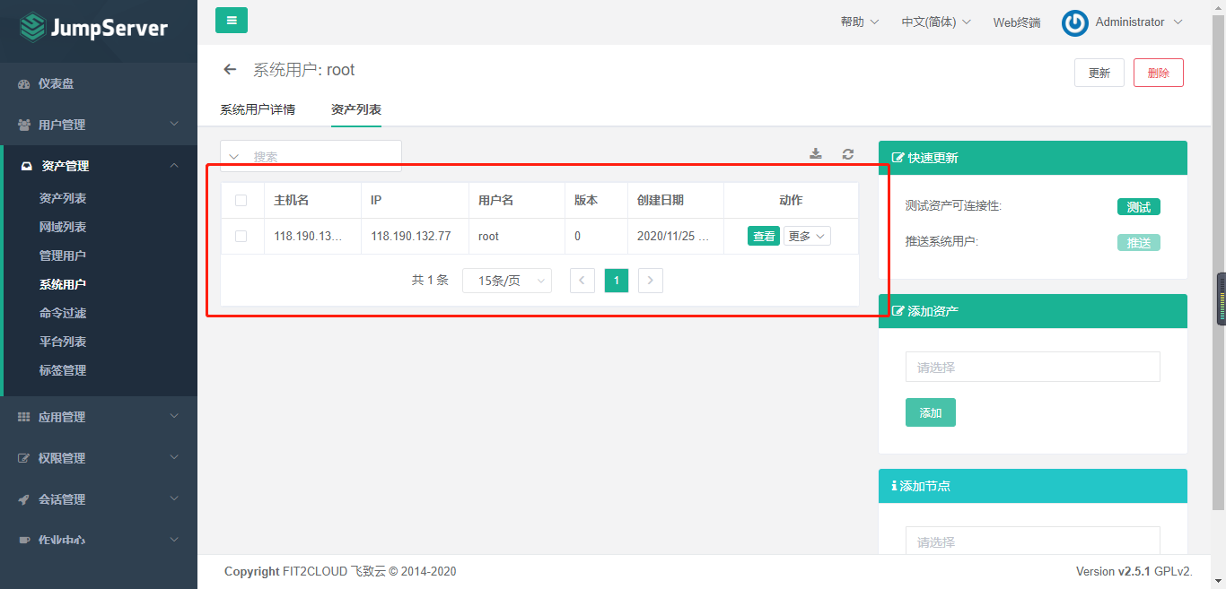1226x589 pixels.
Task: Open the 帮助 dropdown menu
Action: pyautogui.click(x=860, y=22)
